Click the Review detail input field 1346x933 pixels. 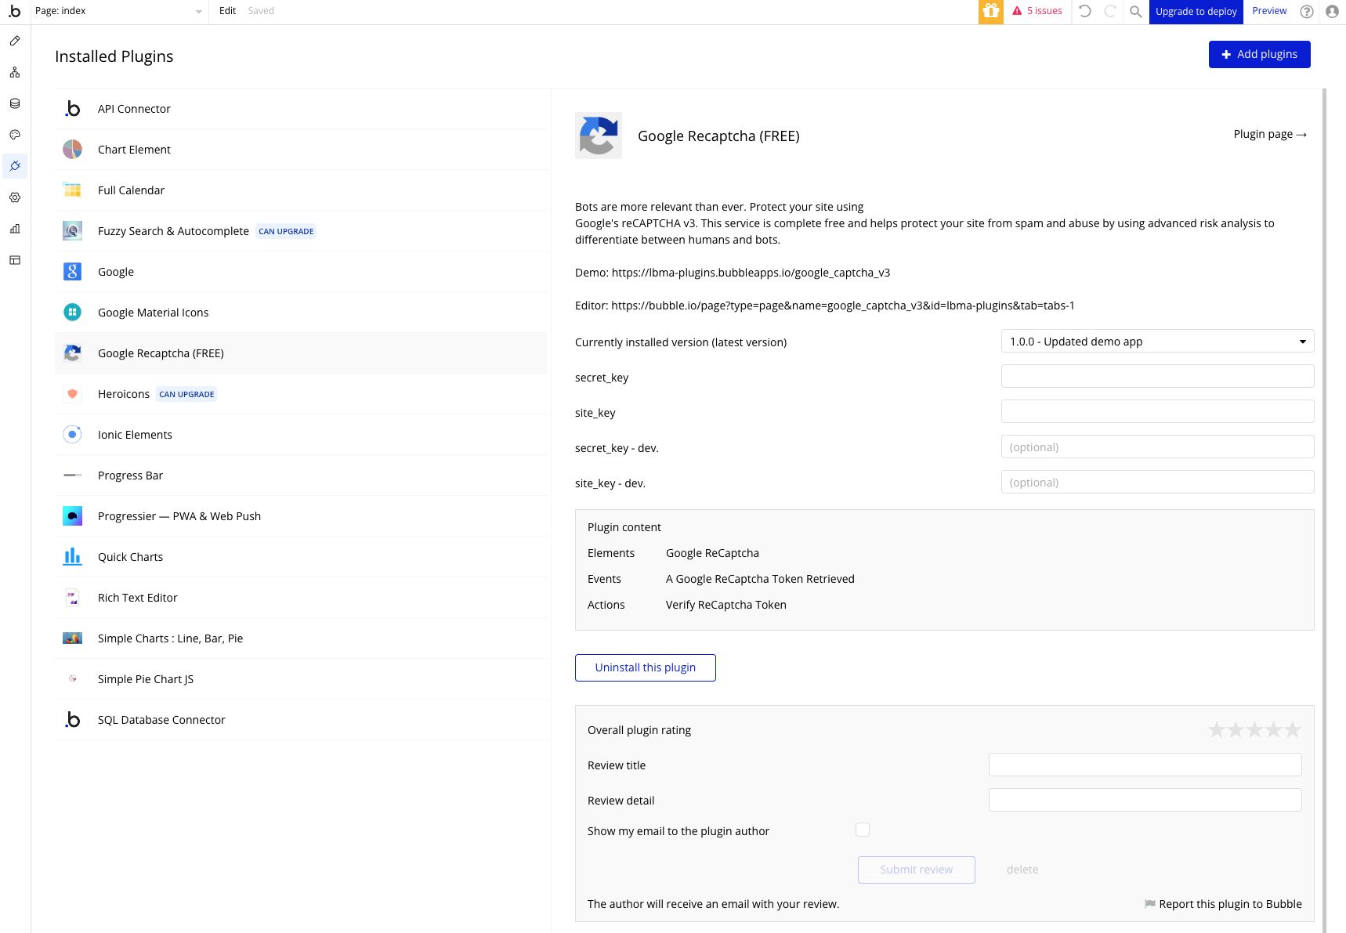point(1145,800)
